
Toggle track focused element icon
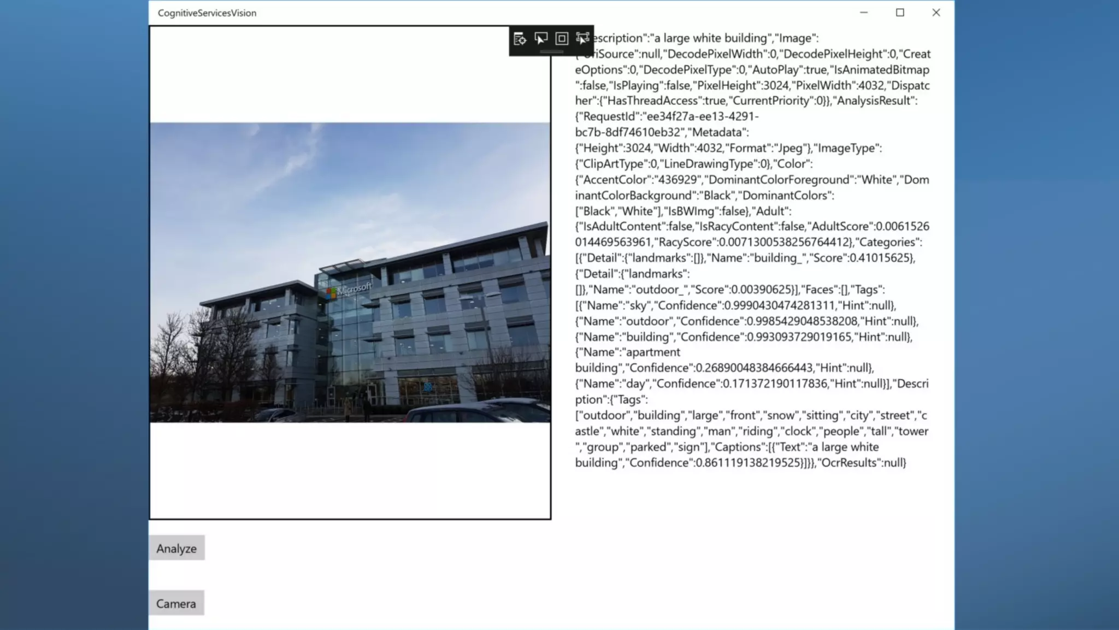[582, 38]
